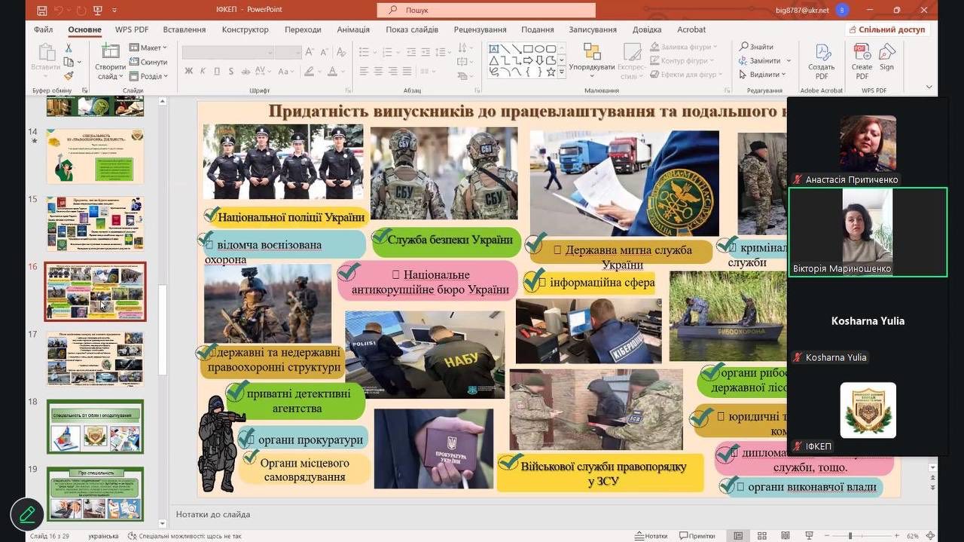The image size is (964, 542).
Task: Toggle Примітки comments pane
Action: point(697,536)
